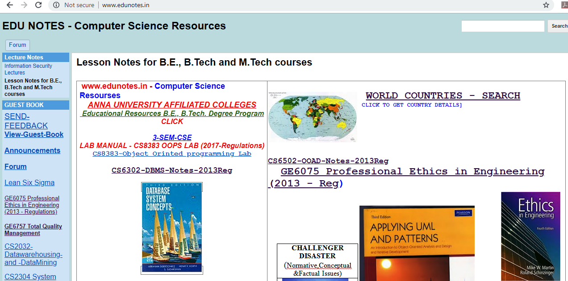The height and width of the screenshot is (281, 568).
Task: Select Lesson Notes for B.E., B.Tech sidebar item
Action: [x=33, y=87]
